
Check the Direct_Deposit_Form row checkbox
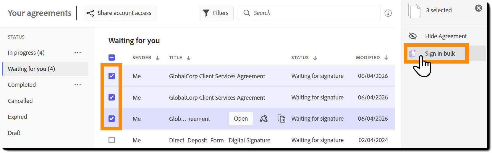(111, 140)
